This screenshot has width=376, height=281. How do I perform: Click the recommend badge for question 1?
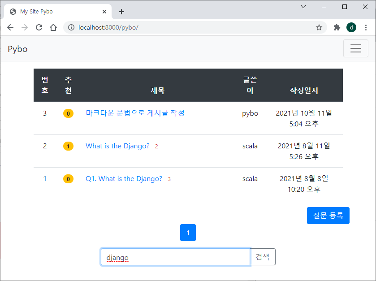68,179
